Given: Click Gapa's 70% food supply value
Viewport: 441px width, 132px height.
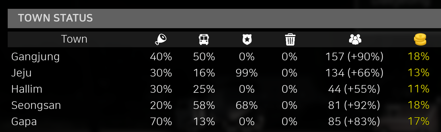Looking at the screenshot, I should click(x=161, y=122).
